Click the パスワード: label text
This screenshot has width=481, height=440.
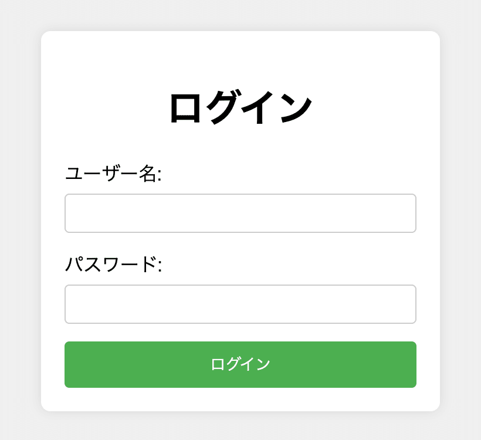(x=113, y=264)
